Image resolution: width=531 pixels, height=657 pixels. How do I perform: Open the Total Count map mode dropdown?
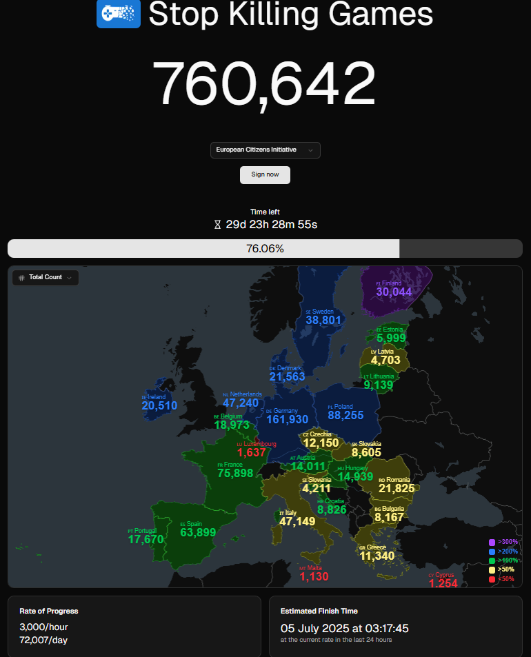[x=46, y=277]
